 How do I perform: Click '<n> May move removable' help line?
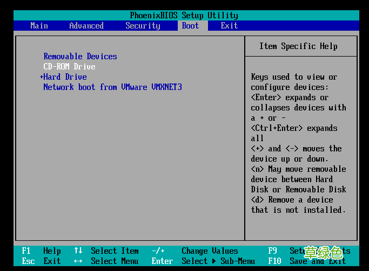298,169
